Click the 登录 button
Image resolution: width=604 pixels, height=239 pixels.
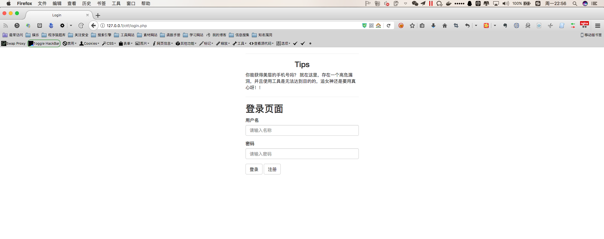pyautogui.click(x=254, y=169)
